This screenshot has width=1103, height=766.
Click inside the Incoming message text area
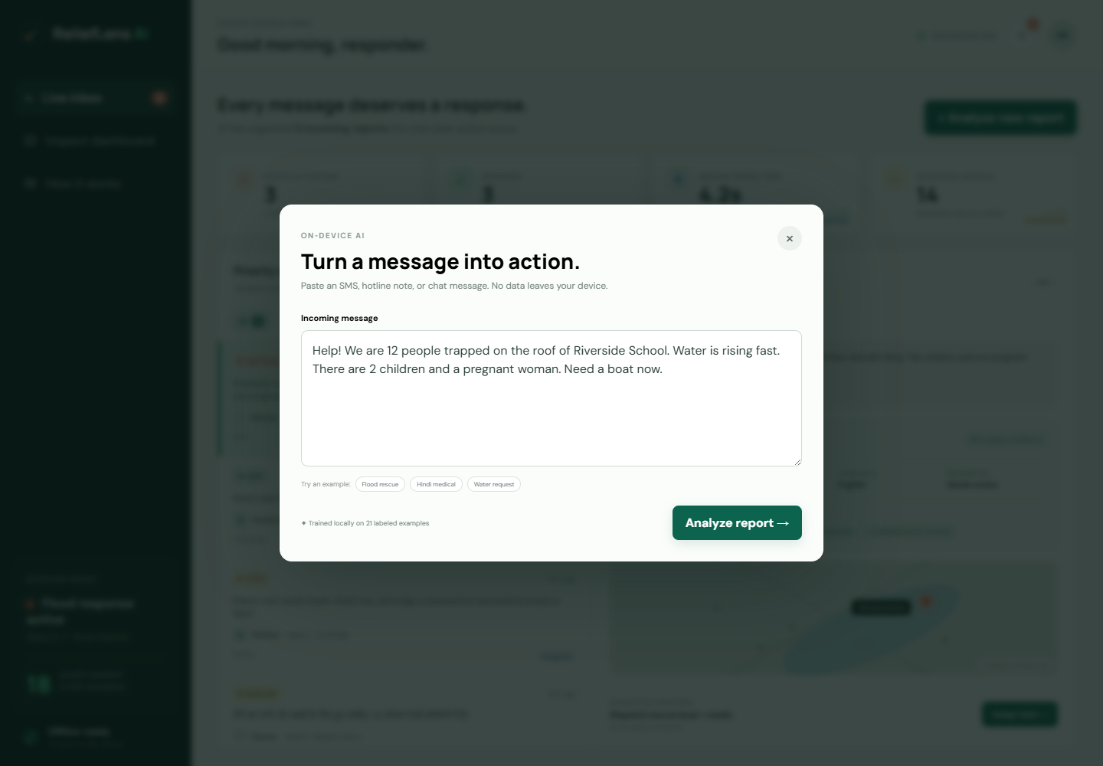551,398
